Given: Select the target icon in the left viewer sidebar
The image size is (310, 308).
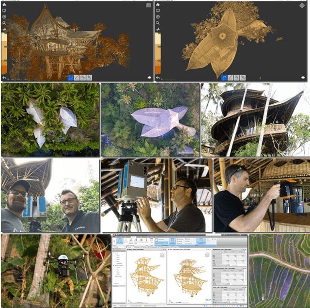Looking at the screenshot, I should pos(4,16).
